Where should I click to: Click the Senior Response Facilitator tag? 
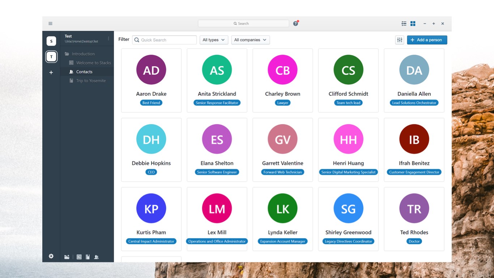pos(217,103)
